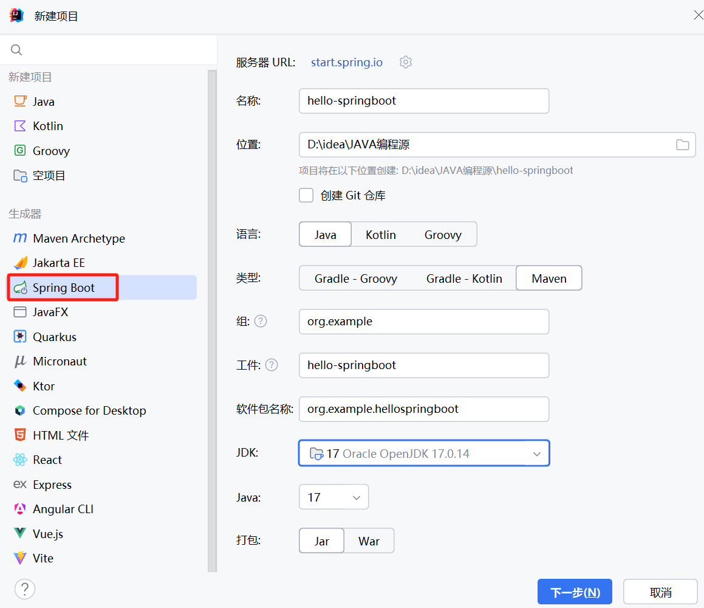Click the help question mark icon beside 组
Screen dimensions: 704x608
261,322
